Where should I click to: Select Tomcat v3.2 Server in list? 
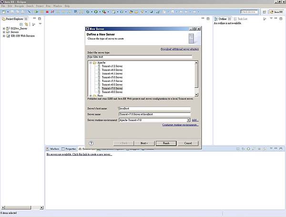click(x=112, y=66)
